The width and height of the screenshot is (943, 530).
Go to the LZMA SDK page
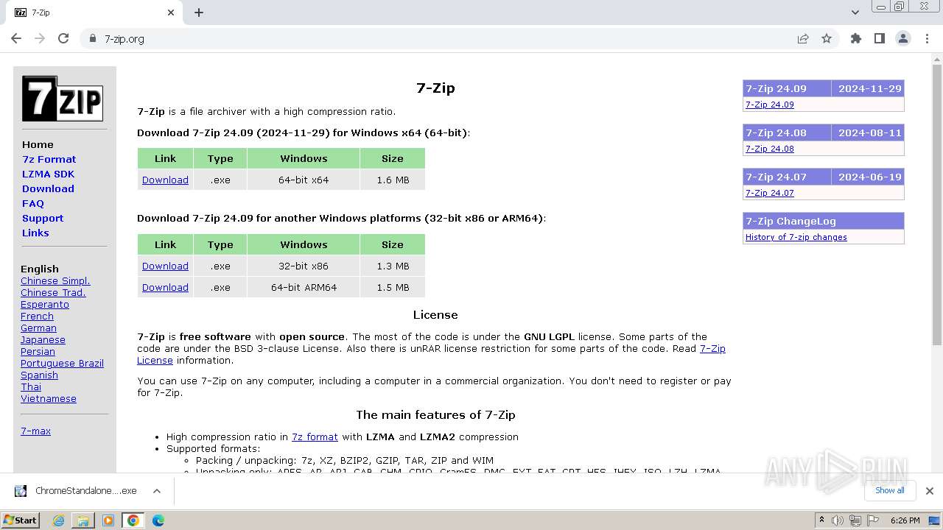[48, 174]
